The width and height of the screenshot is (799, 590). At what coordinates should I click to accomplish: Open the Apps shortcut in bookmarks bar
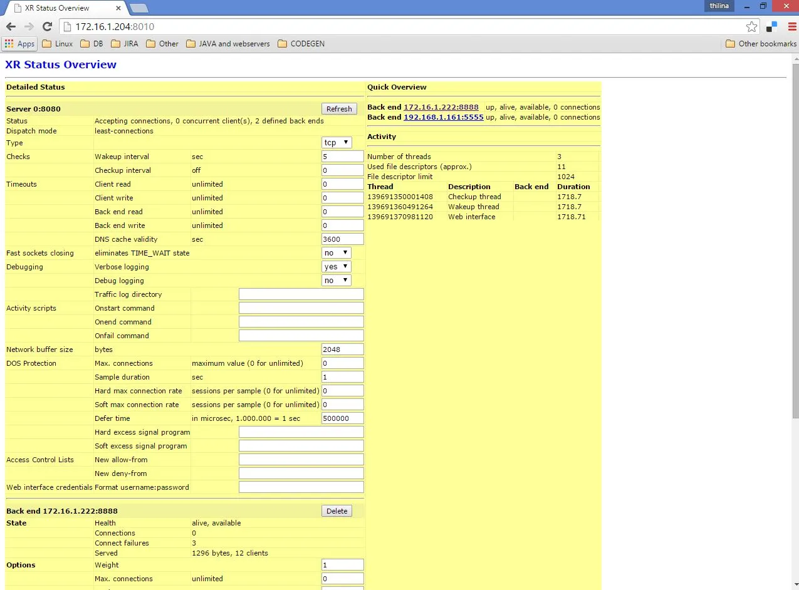coord(19,44)
